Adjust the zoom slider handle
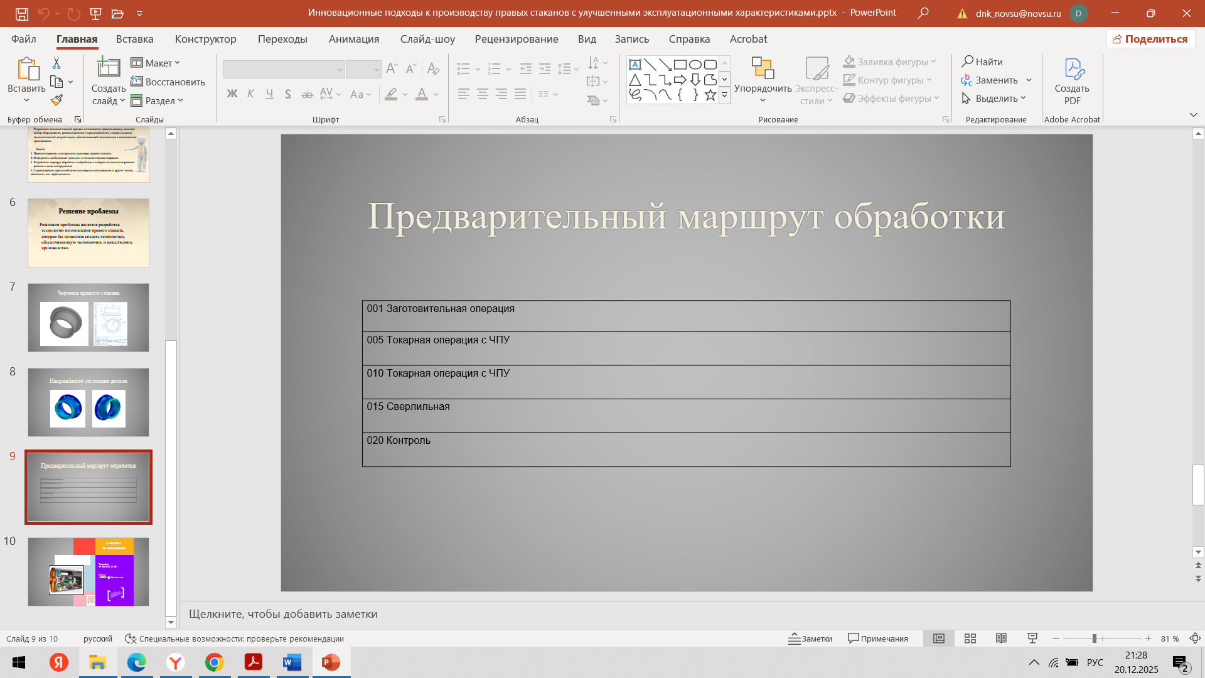 pyautogui.click(x=1094, y=638)
